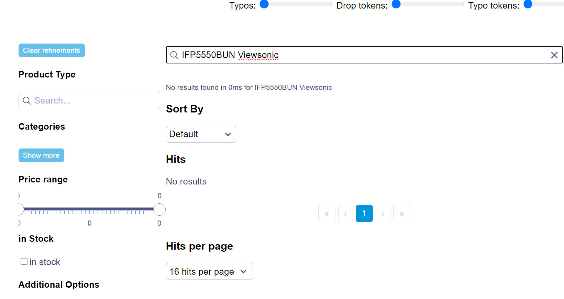
Task: Jump to the last page with double-right chevron
Action: click(402, 213)
